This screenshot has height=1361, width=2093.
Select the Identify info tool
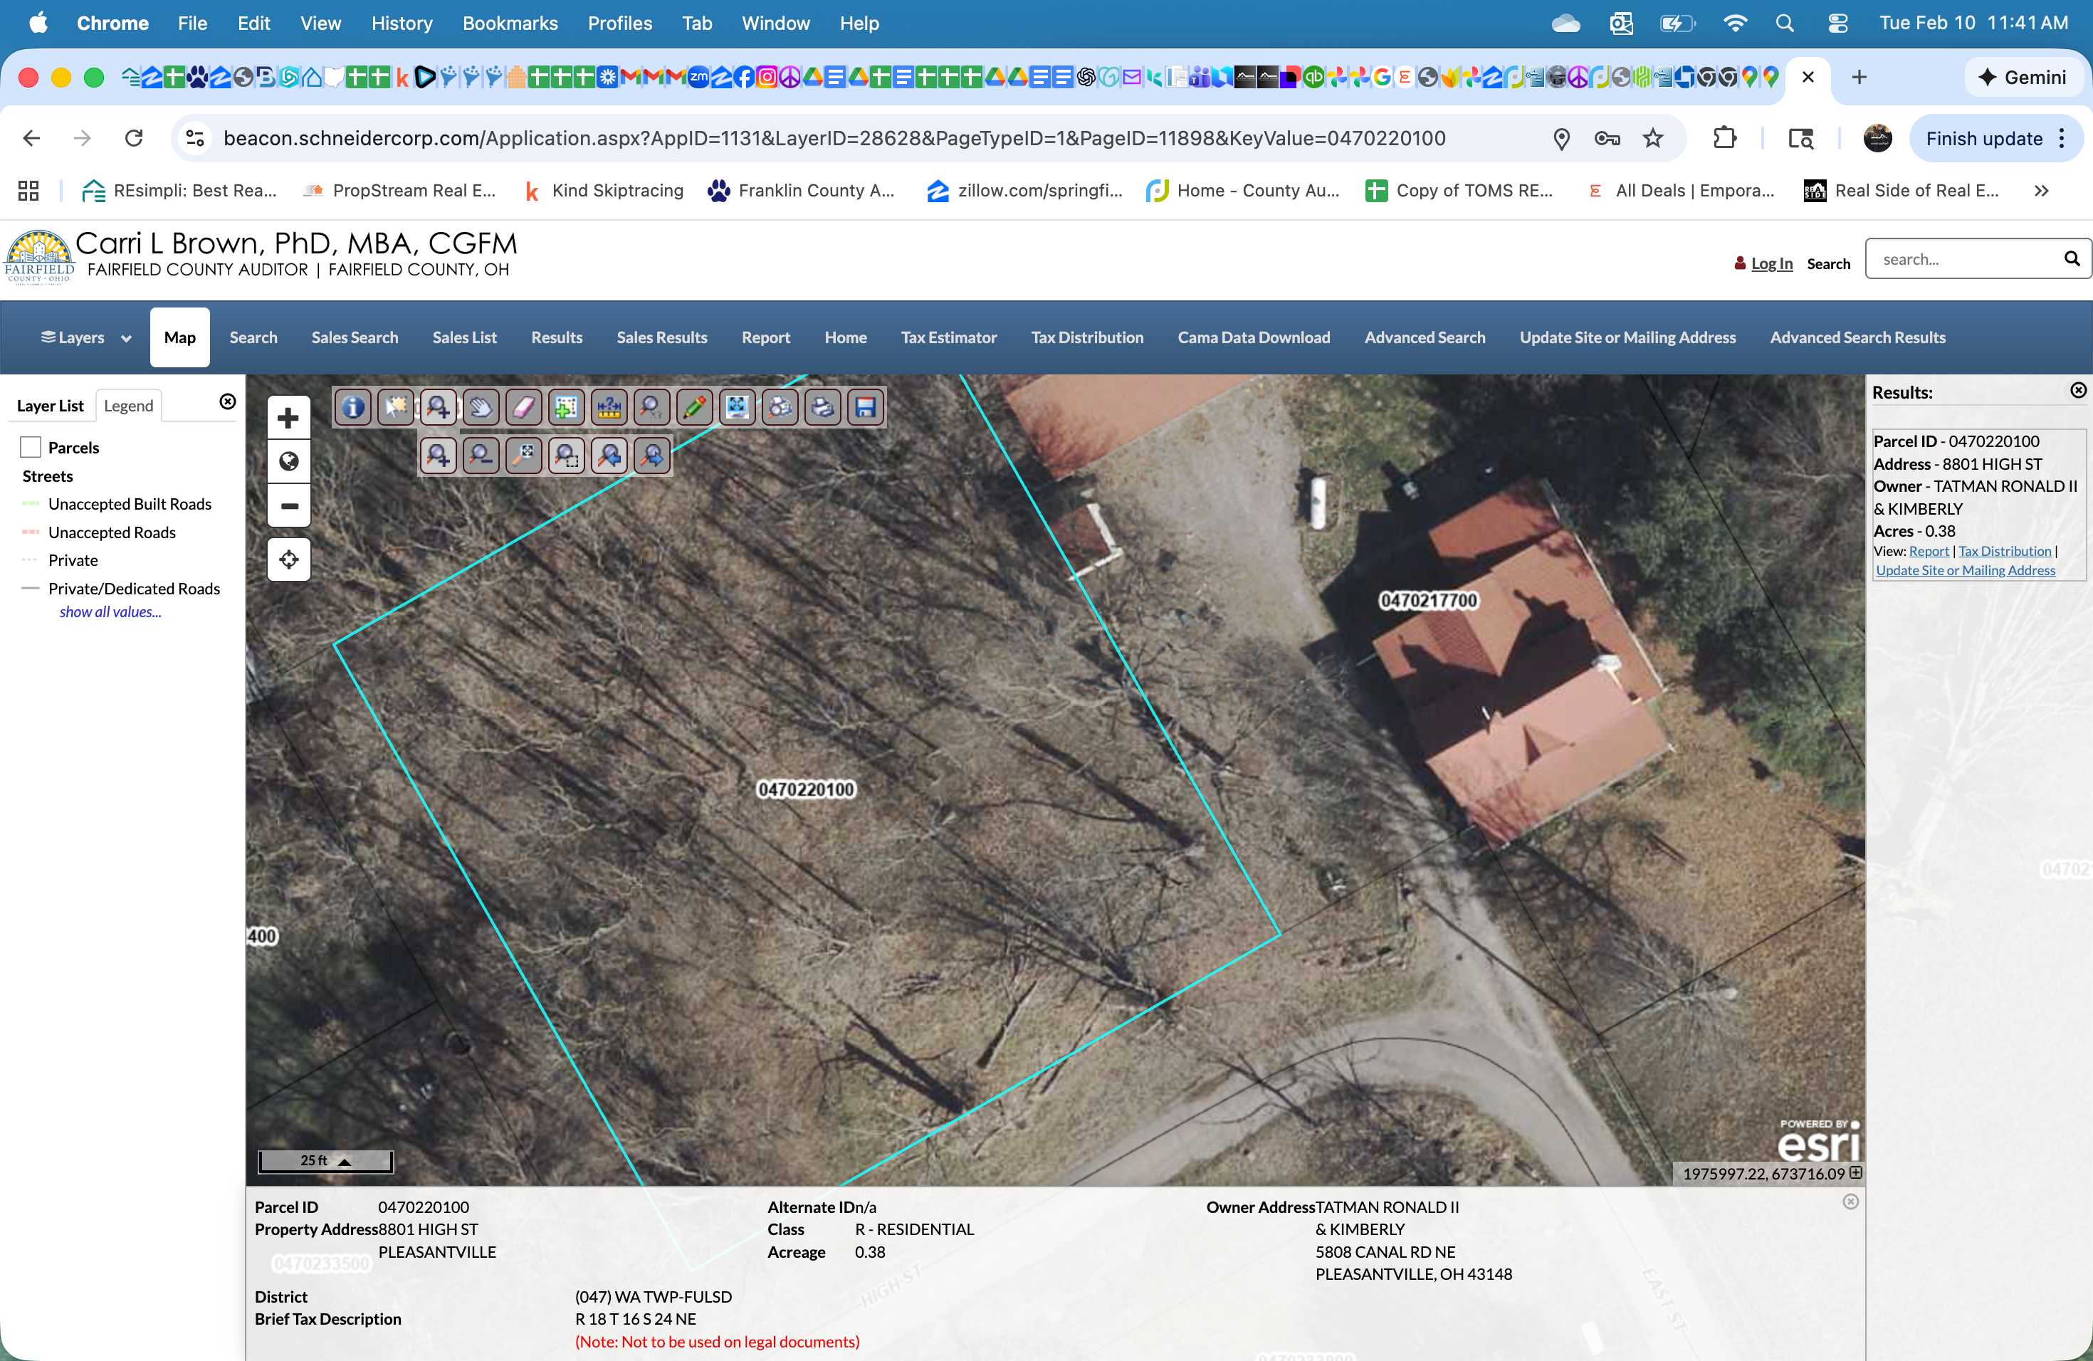pos(352,407)
